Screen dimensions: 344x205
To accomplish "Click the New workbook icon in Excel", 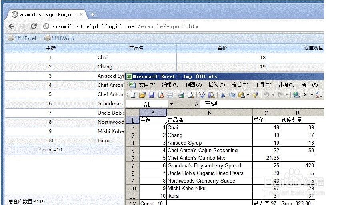I will 133,95.
